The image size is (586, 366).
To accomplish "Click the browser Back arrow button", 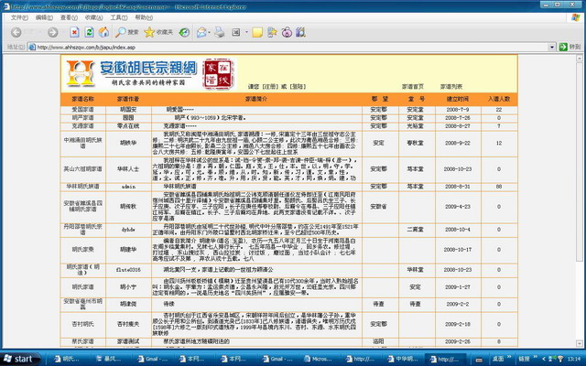I will (x=16, y=33).
